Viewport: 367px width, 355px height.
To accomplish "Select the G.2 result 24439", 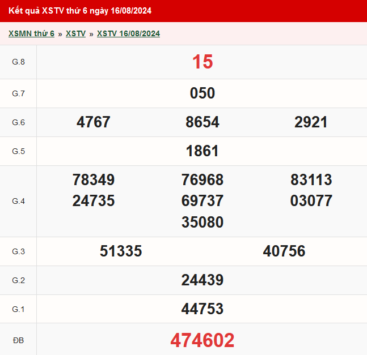I will [x=203, y=280].
